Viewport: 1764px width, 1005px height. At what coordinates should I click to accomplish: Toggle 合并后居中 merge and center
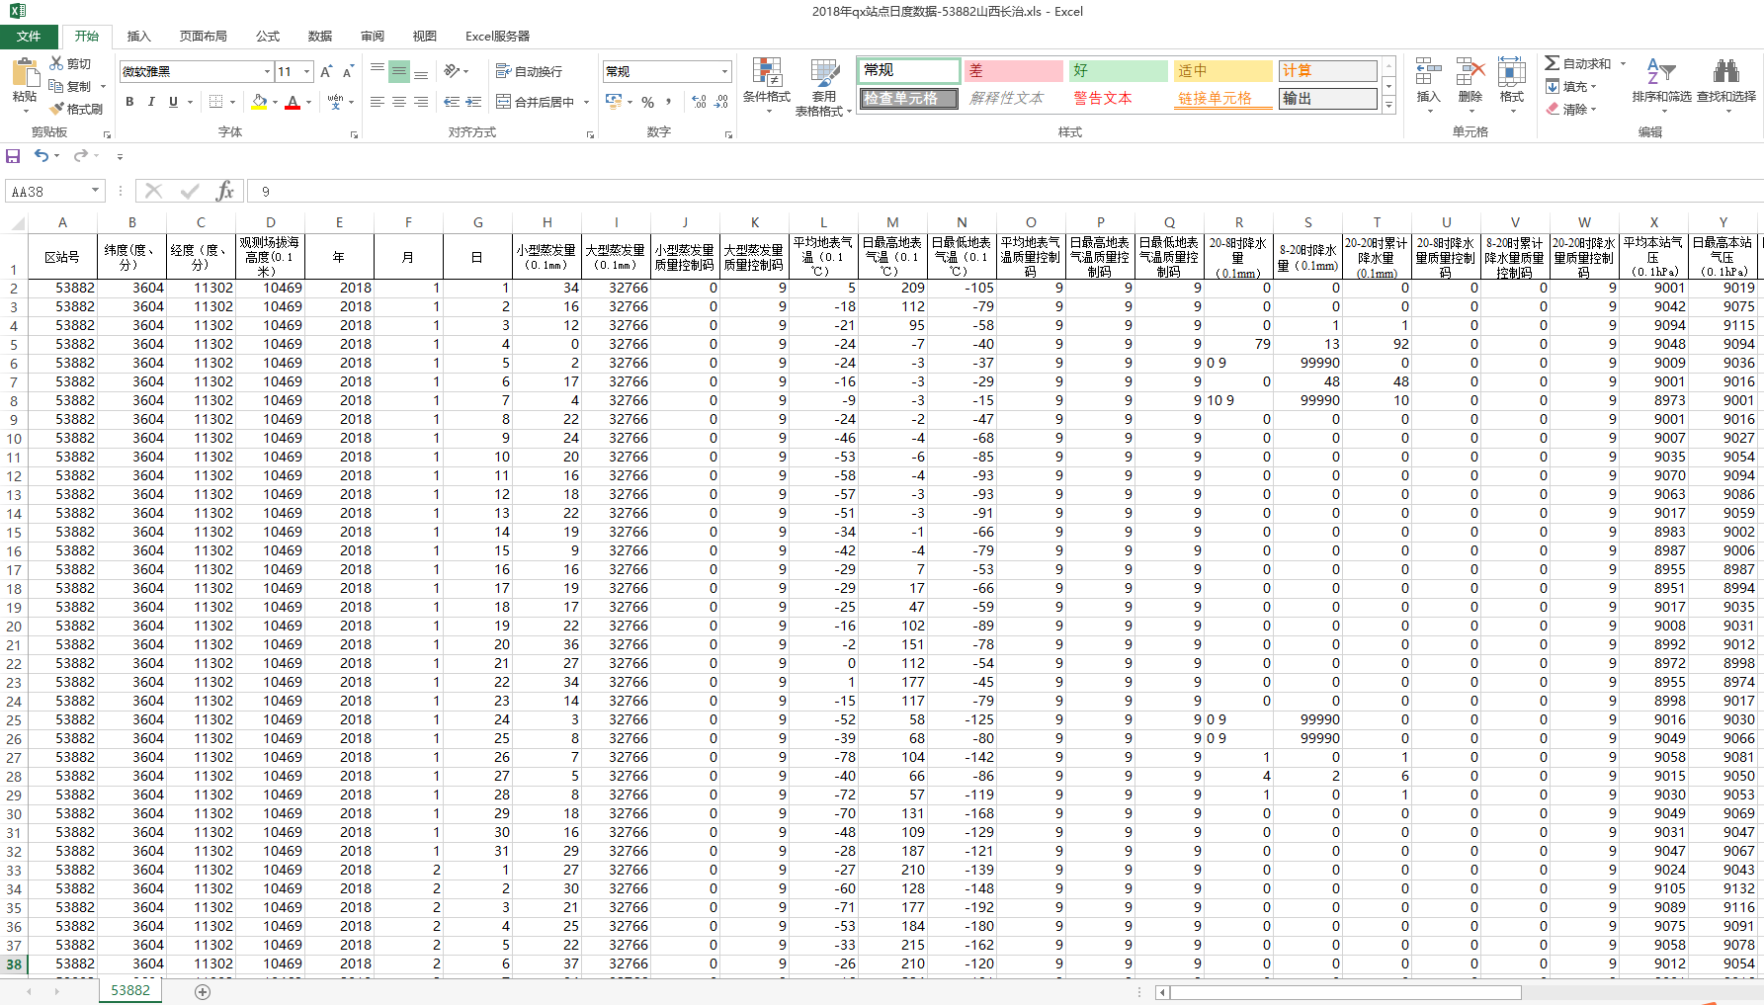535,102
